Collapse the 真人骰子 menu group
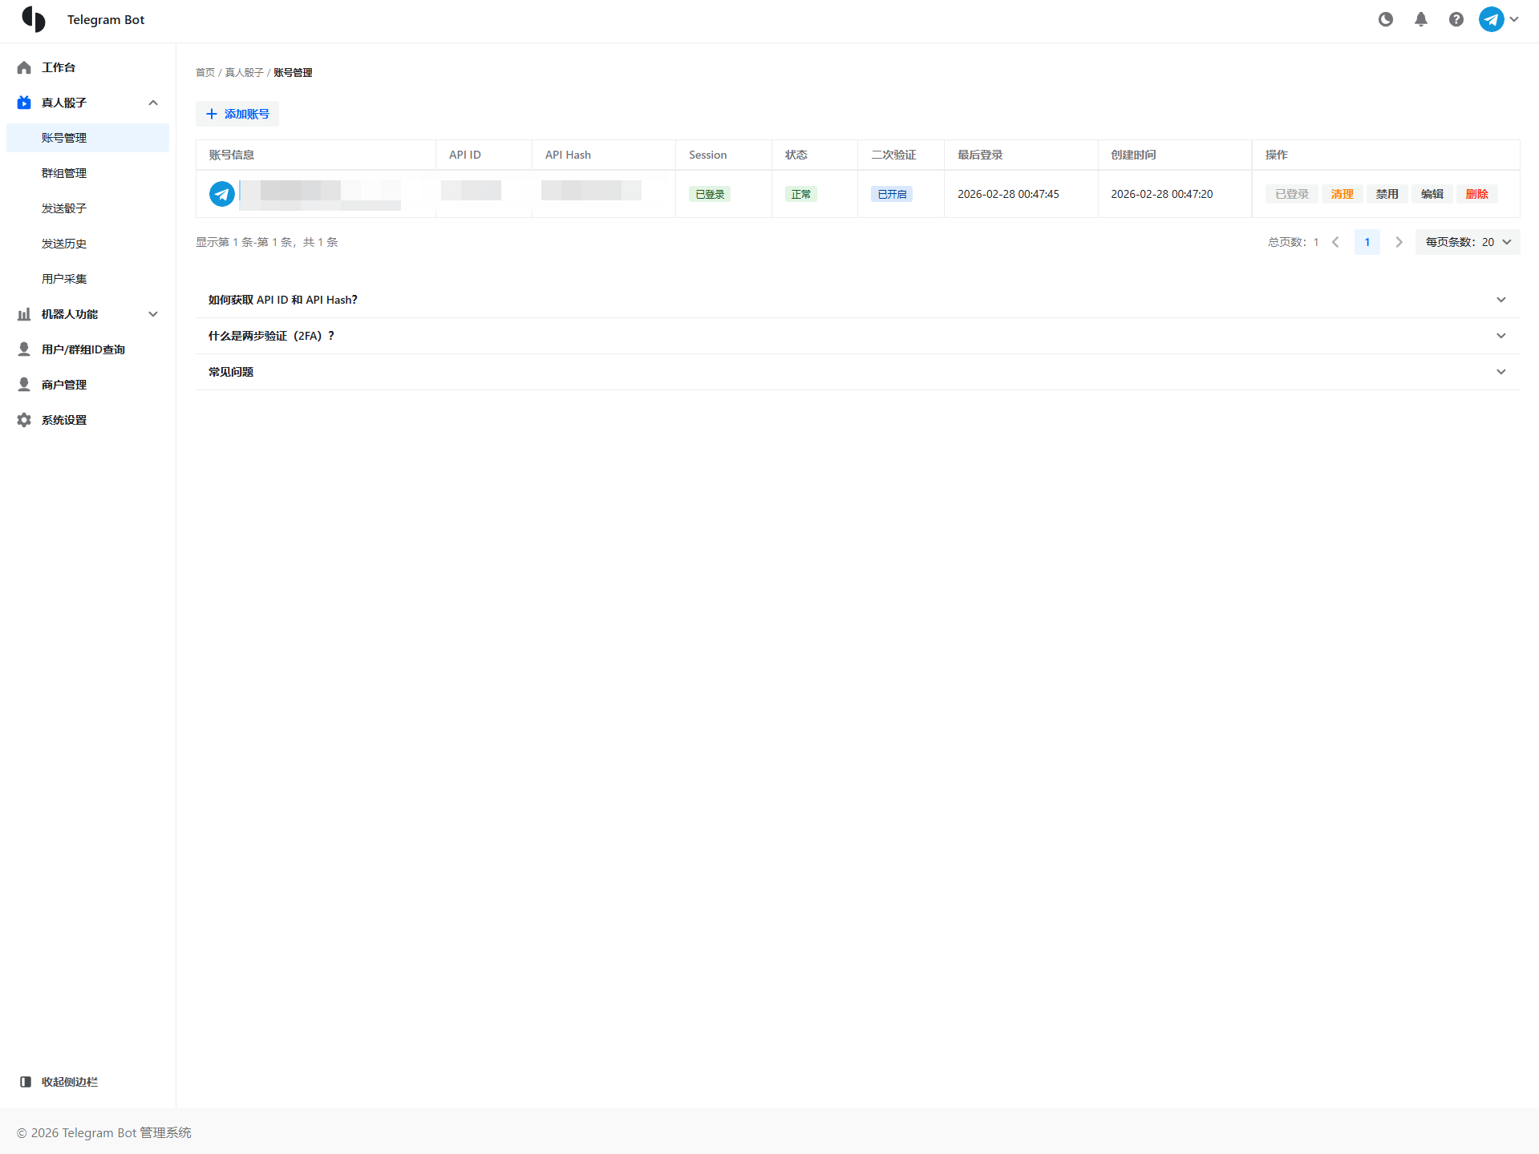 click(x=153, y=103)
